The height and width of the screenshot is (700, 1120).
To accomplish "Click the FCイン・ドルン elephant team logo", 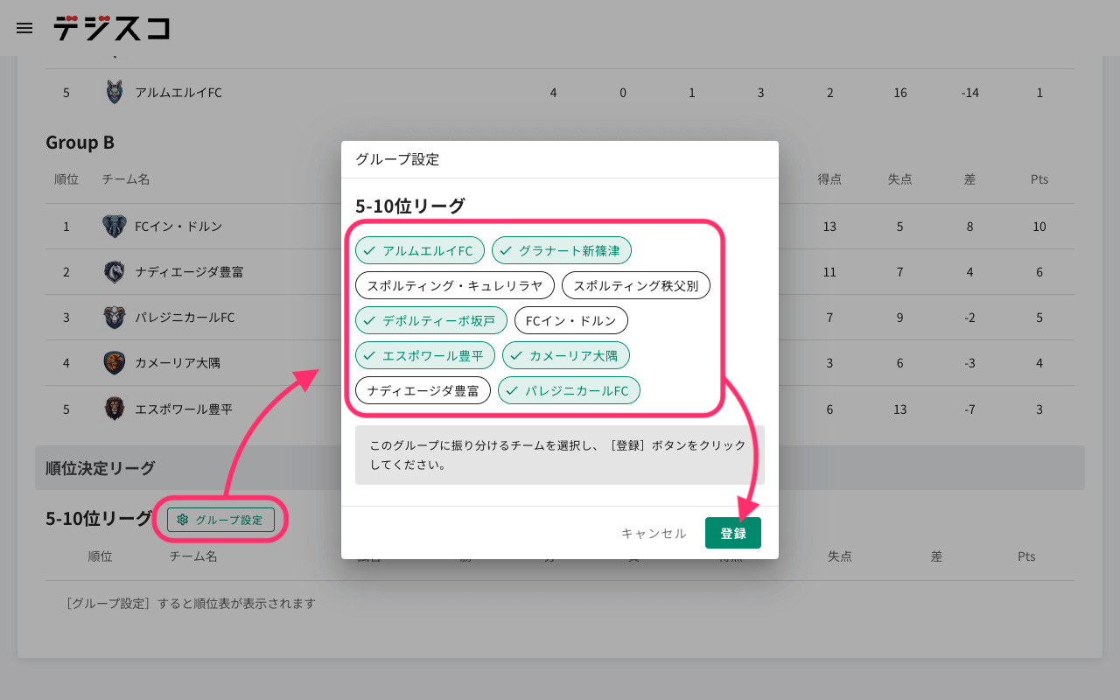I will [114, 227].
